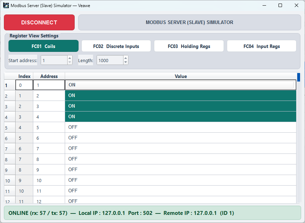The height and width of the screenshot is (223, 305).
Task: Click the Address cell showing 6
Action: [x=49, y=138]
